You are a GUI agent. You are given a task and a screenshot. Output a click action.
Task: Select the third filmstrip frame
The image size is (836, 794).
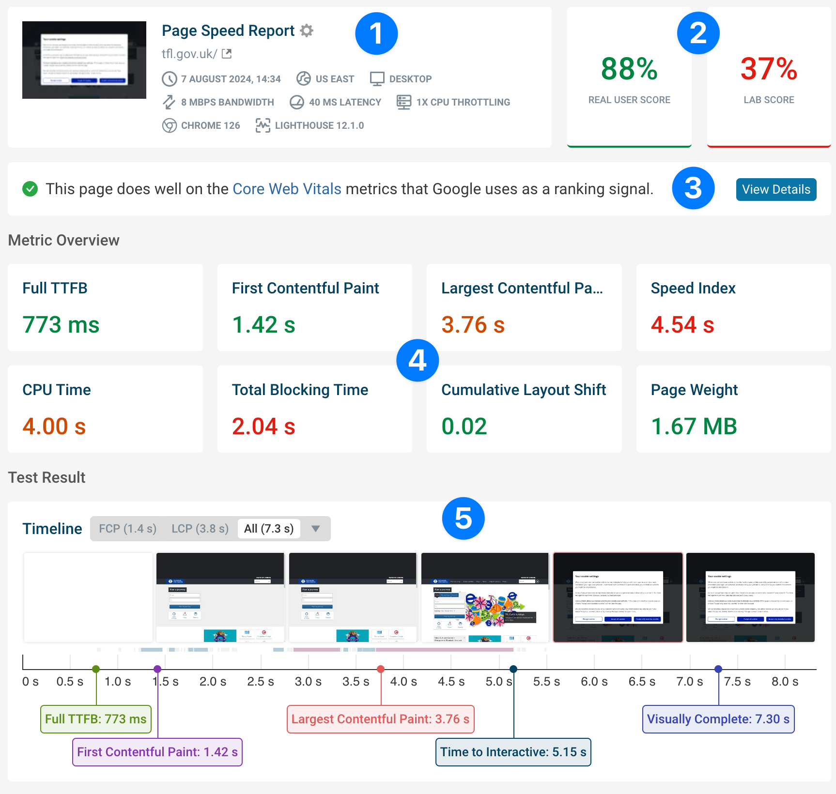[353, 597]
